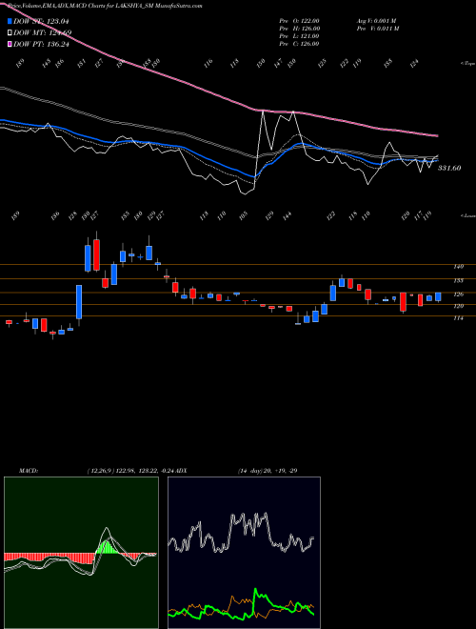The height and width of the screenshot is (629, 476).
Task: Click the tall red candlestick near the chart top
Action: tap(96, 254)
